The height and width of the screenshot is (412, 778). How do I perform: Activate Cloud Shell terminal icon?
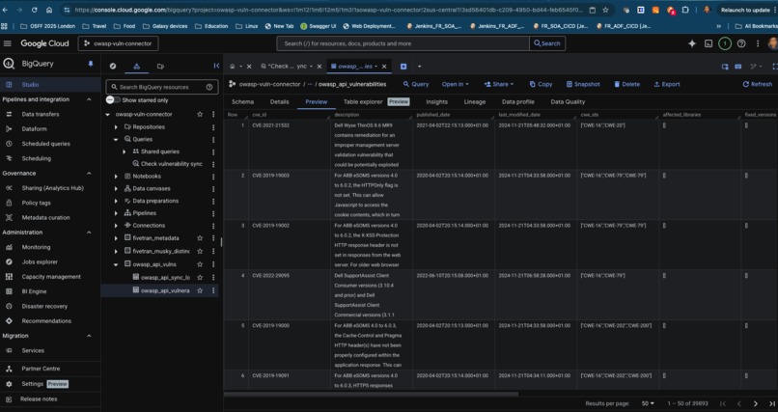tap(709, 43)
